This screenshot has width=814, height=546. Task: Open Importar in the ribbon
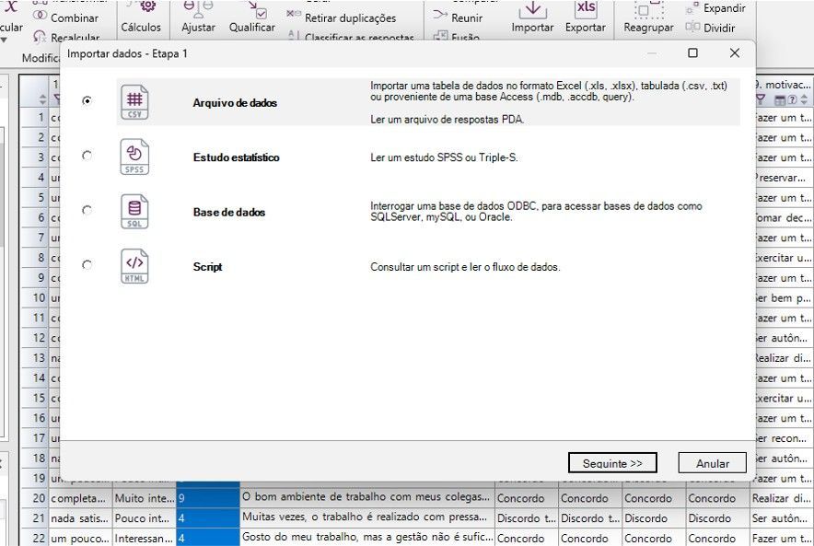point(532,17)
